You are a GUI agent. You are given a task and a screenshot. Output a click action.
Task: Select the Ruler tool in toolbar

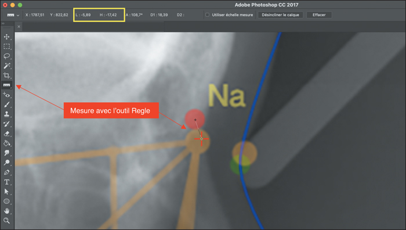click(7, 85)
